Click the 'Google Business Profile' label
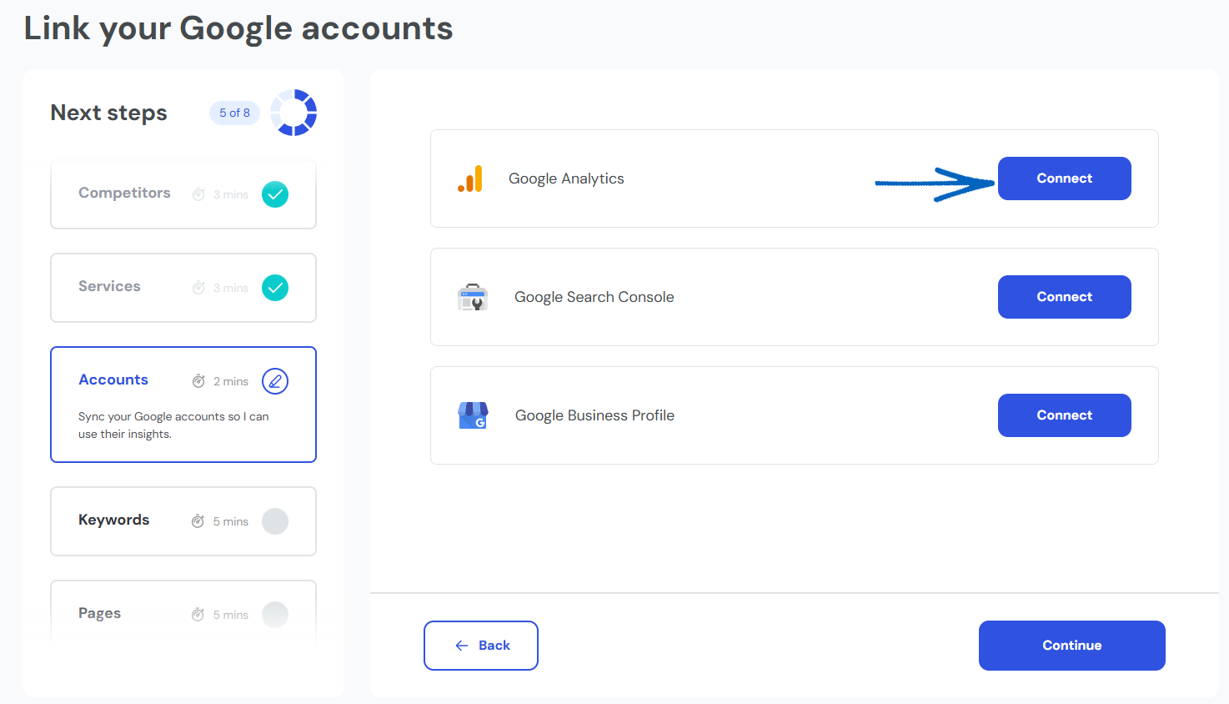1229x704 pixels. [594, 415]
